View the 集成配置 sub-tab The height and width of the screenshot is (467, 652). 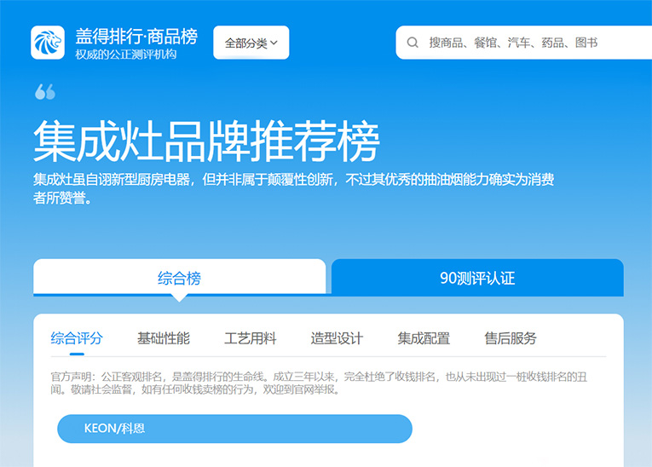pyautogui.click(x=424, y=338)
